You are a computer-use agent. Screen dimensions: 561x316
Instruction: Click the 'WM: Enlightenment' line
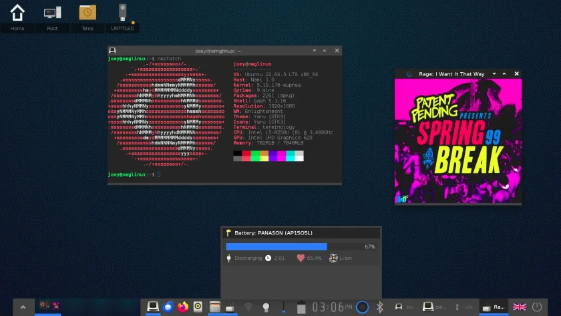[258, 112]
